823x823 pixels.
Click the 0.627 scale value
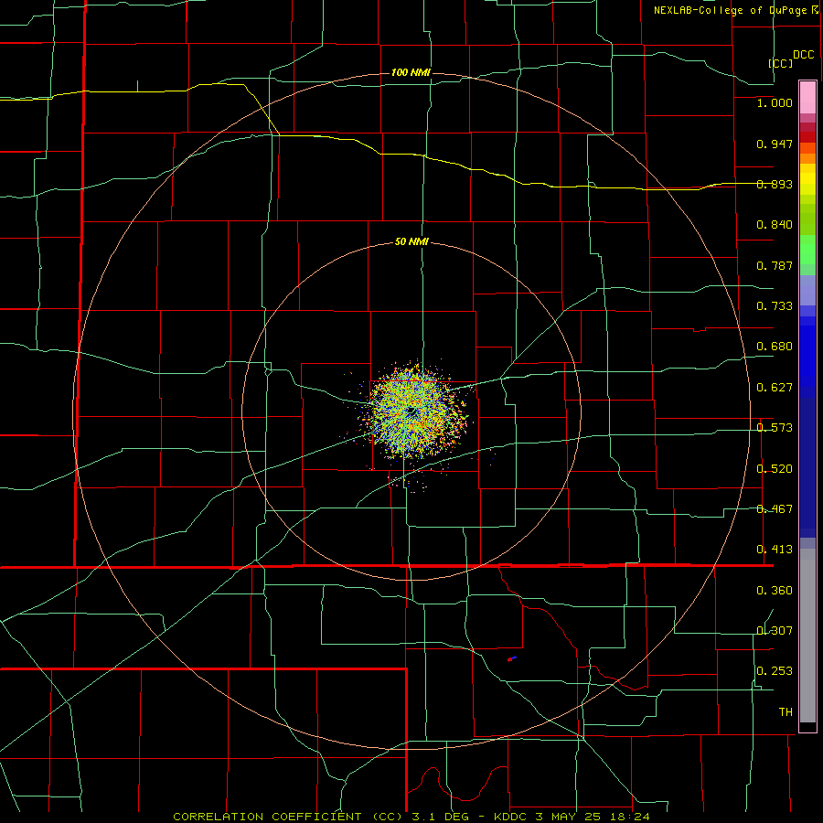click(x=775, y=388)
